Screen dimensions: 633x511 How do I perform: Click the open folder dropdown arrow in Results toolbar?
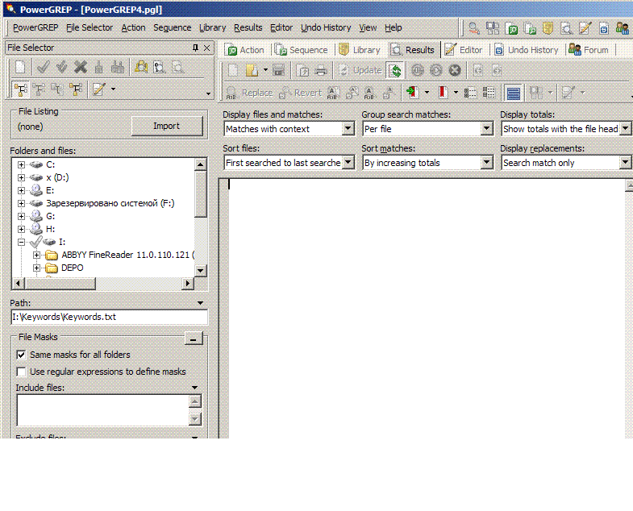pyautogui.click(x=265, y=70)
